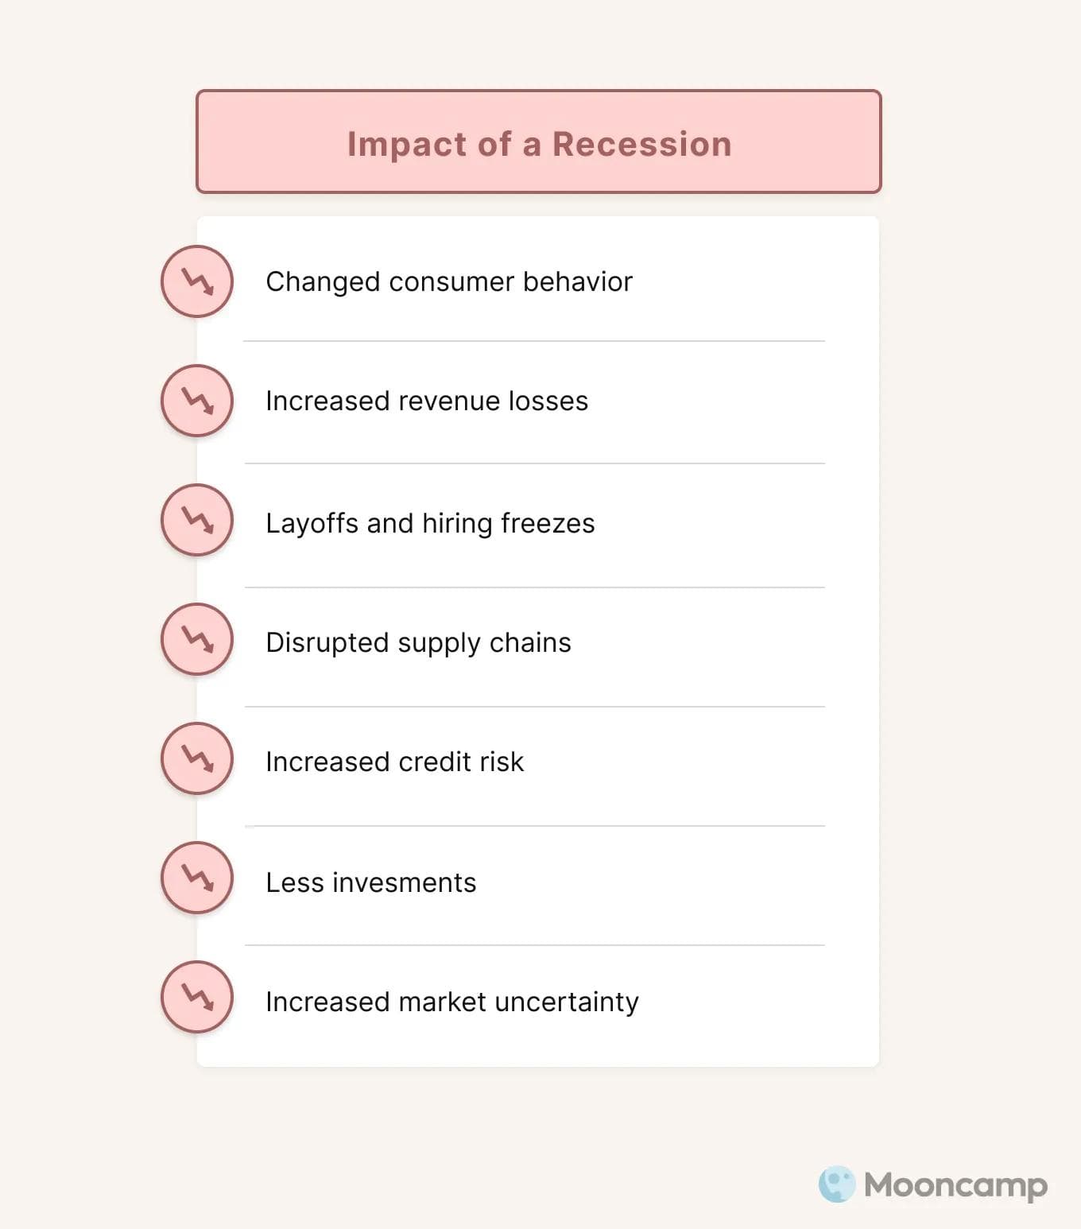Select the icon next to Layoffs and hiring freezes
The width and height of the screenshot is (1081, 1229).
tap(197, 520)
